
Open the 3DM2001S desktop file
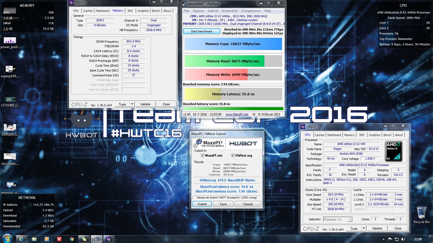coord(10,130)
